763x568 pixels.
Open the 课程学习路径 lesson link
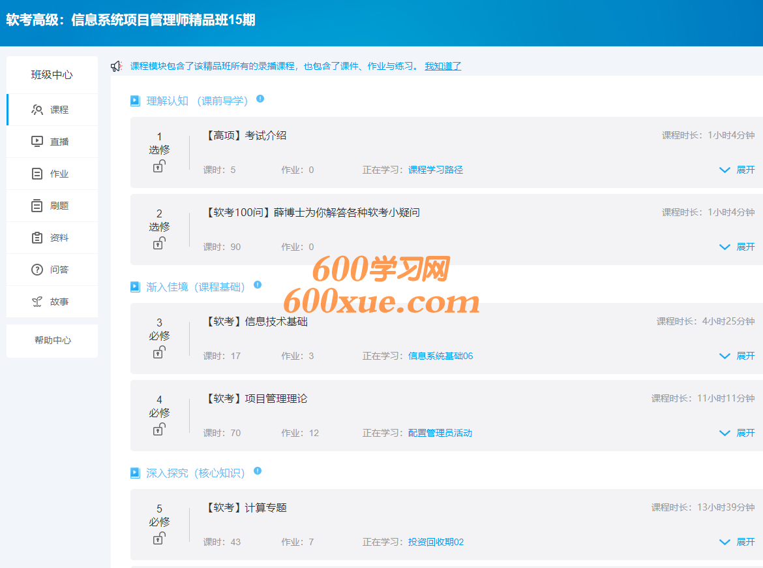coord(436,170)
